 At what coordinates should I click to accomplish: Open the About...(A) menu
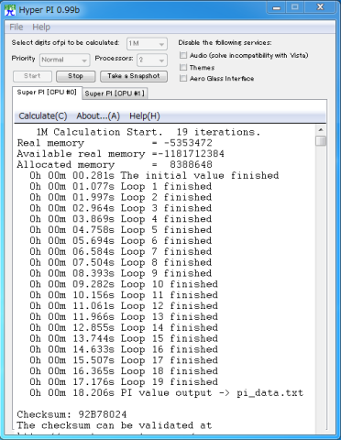pyautogui.click(x=98, y=116)
